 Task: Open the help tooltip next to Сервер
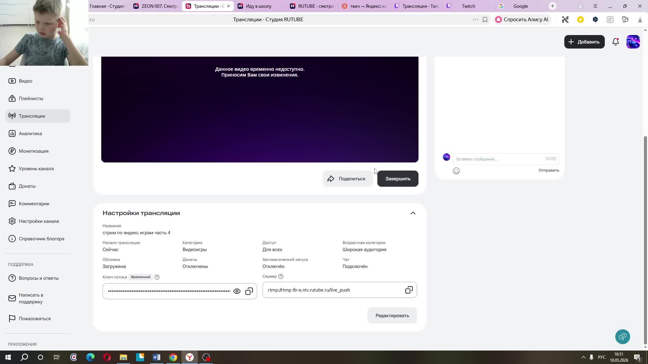[281, 276]
